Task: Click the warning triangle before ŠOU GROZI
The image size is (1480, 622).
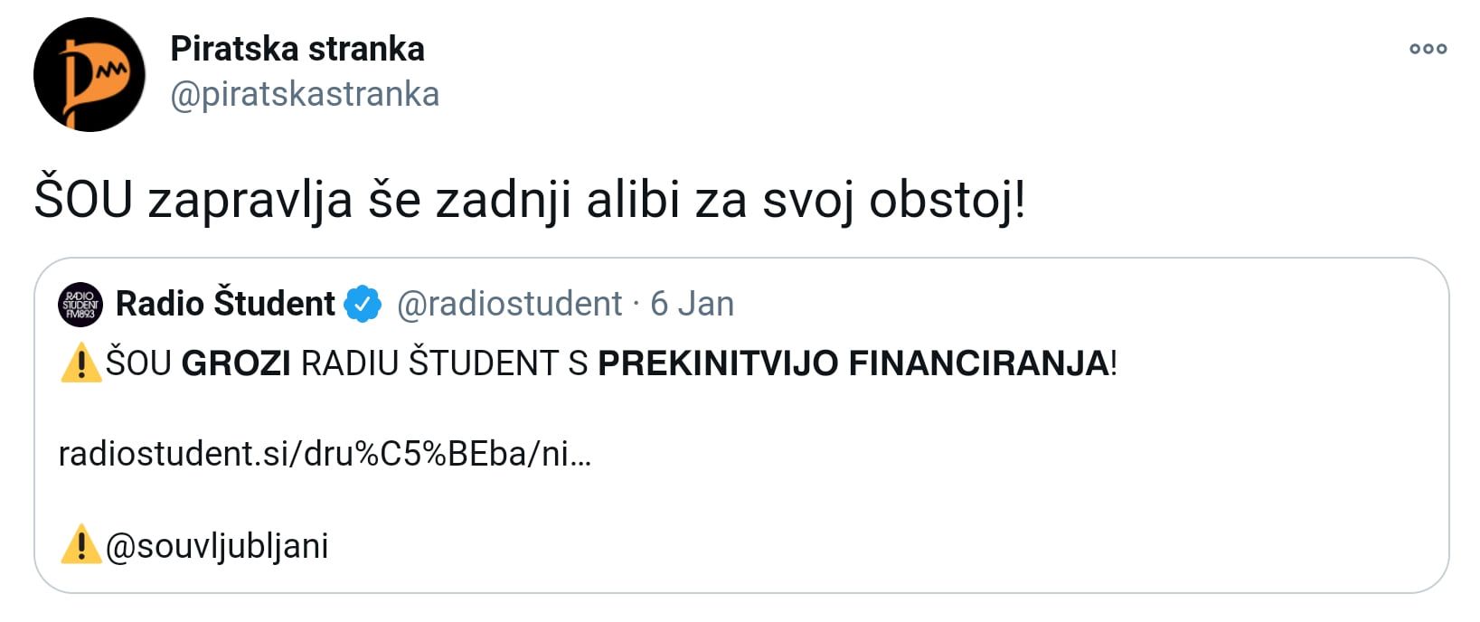Action: click(80, 363)
